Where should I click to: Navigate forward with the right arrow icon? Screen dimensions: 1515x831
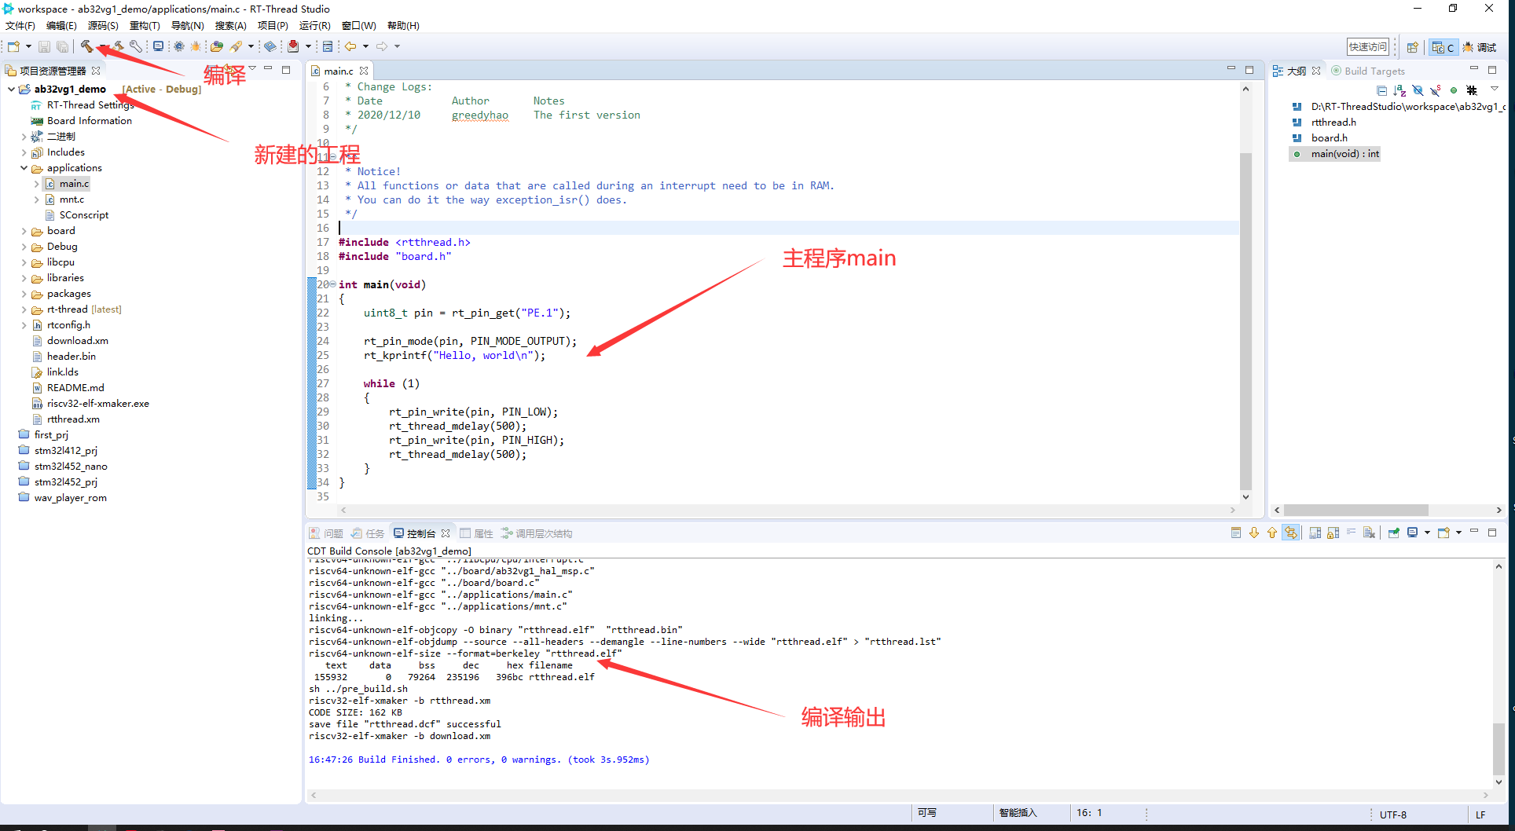click(382, 46)
